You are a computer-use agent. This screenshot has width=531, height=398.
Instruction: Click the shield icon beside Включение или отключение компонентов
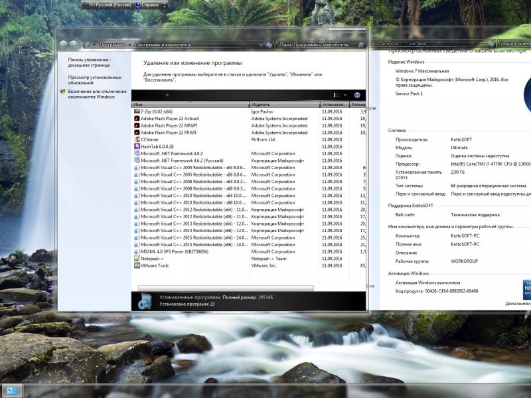[62, 92]
